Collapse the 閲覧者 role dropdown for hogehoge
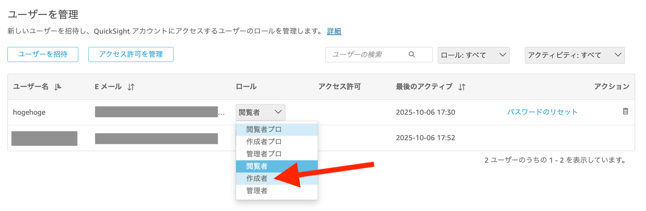 (260, 112)
